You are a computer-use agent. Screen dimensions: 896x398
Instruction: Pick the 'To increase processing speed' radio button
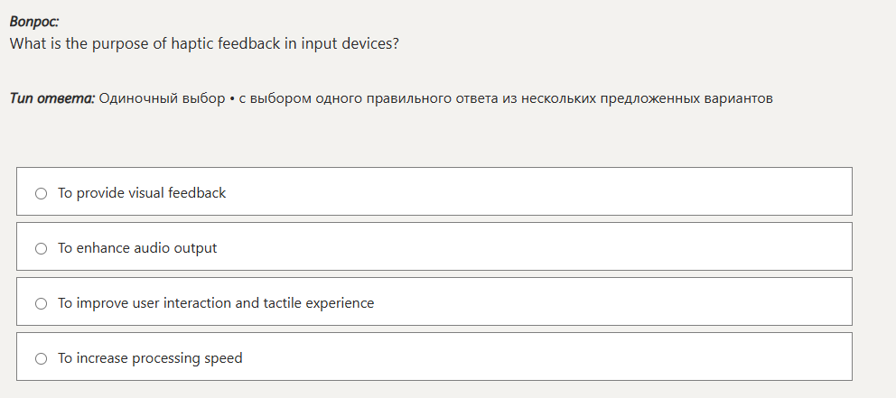42,358
